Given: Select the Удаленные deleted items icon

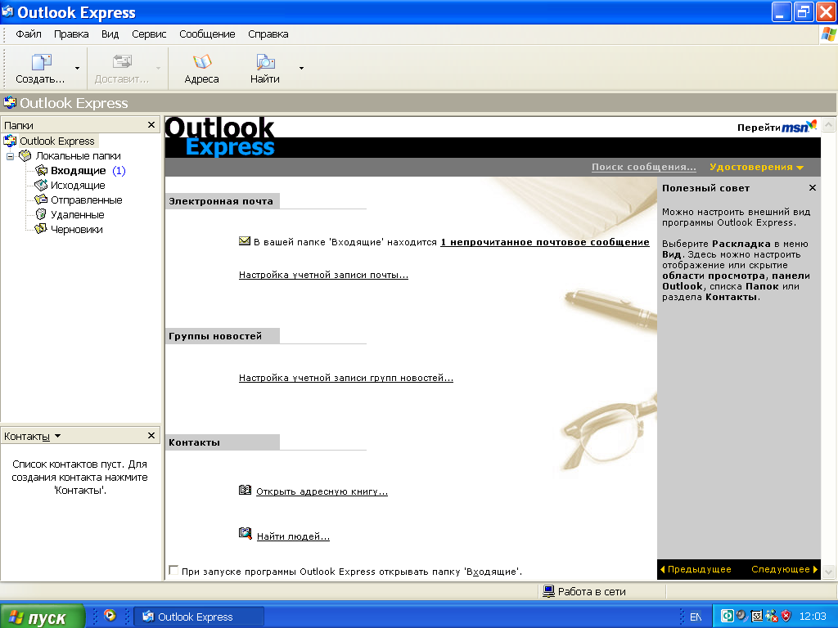Looking at the screenshot, I should pos(41,215).
